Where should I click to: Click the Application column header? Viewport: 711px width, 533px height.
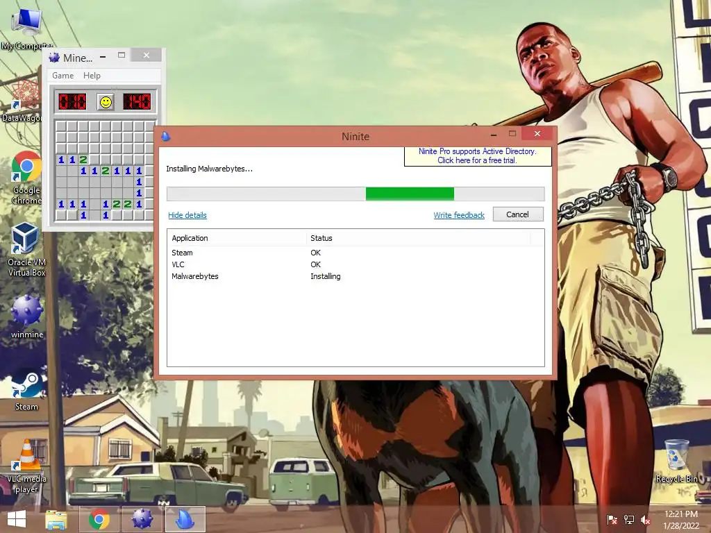(237, 238)
